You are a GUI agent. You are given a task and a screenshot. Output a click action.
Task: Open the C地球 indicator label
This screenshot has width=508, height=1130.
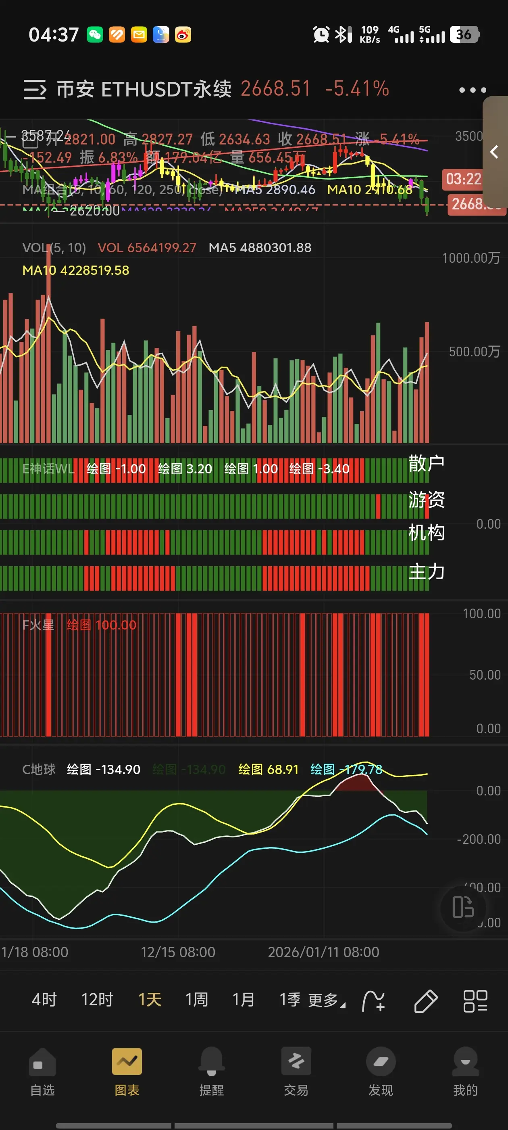click(x=39, y=770)
